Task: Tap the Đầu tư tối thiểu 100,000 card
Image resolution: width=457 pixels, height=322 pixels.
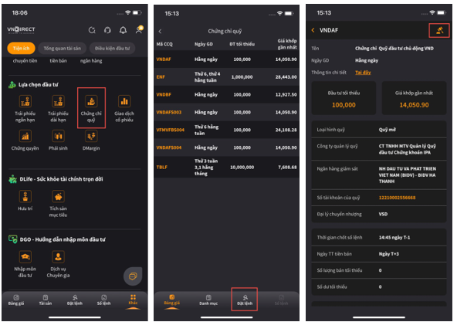Action: [344, 98]
